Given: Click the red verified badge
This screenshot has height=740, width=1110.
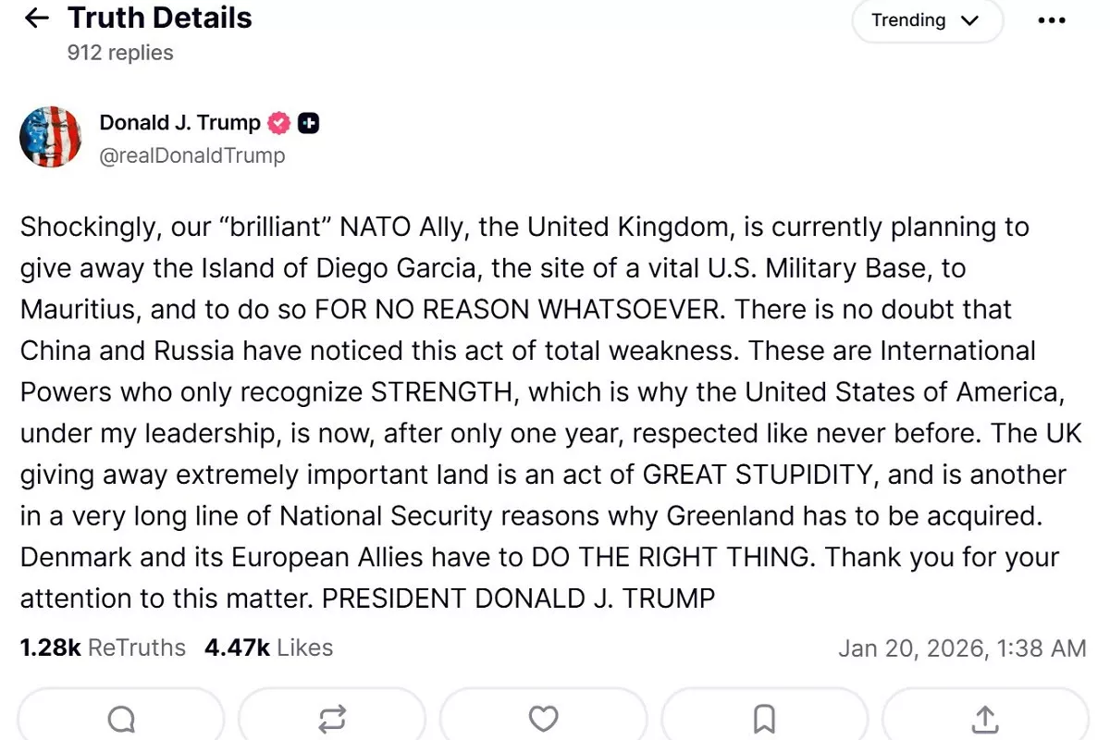Looking at the screenshot, I should [278, 123].
